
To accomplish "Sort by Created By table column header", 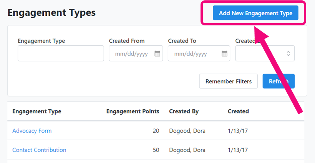I will click(184, 111).
